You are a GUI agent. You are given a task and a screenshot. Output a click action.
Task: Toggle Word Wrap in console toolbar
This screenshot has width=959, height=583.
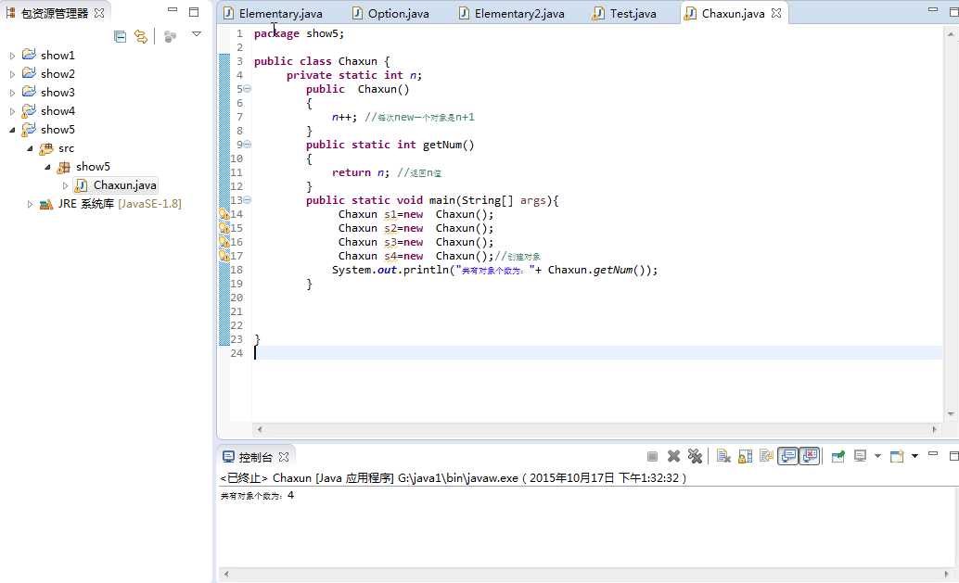766,457
